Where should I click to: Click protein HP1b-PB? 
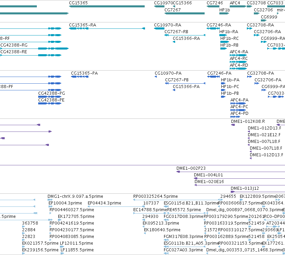tap(230, 93)
